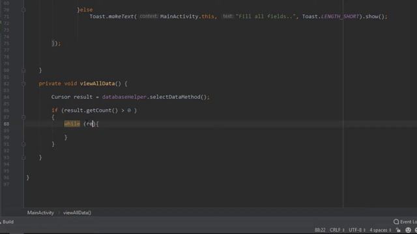
Task: Collapse the fold marker at line 80
Action: click(x=23, y=70)
